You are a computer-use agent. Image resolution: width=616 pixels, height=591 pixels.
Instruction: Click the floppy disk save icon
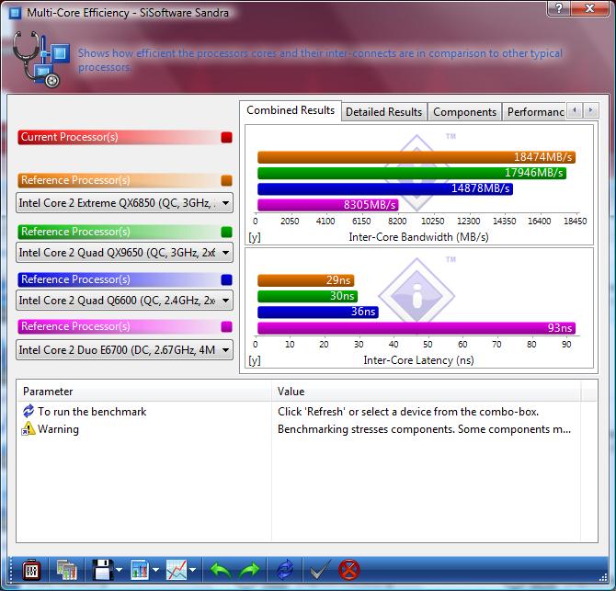pyautogui.click(x=103, y=570)
